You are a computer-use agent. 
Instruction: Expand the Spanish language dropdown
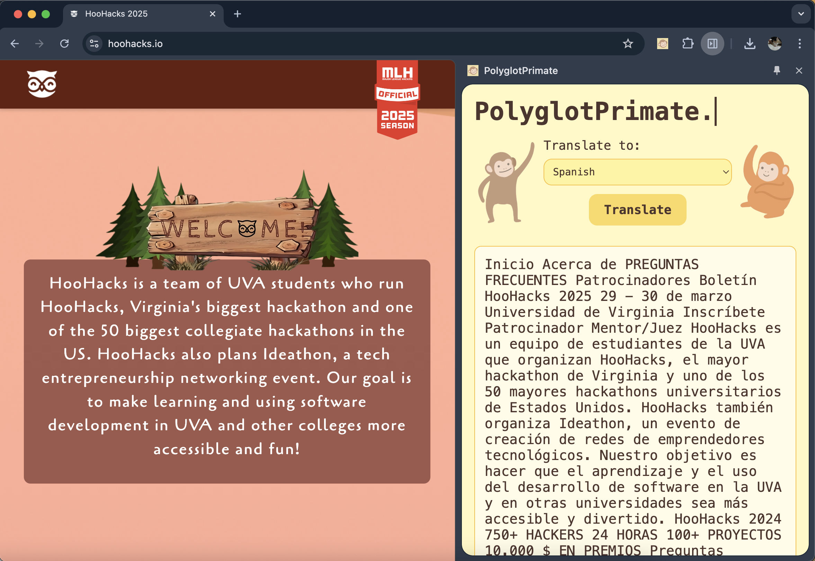[637, 172]
